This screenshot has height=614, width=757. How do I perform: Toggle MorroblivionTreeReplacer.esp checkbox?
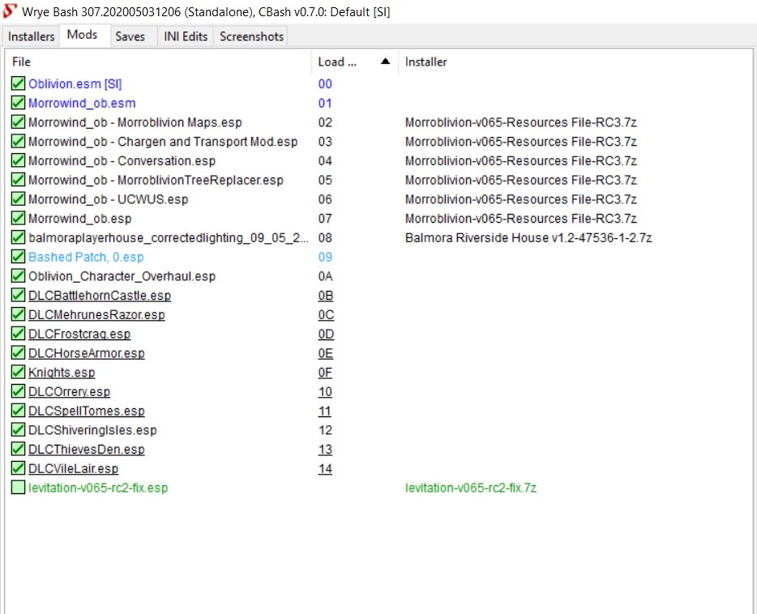[18, 180]
